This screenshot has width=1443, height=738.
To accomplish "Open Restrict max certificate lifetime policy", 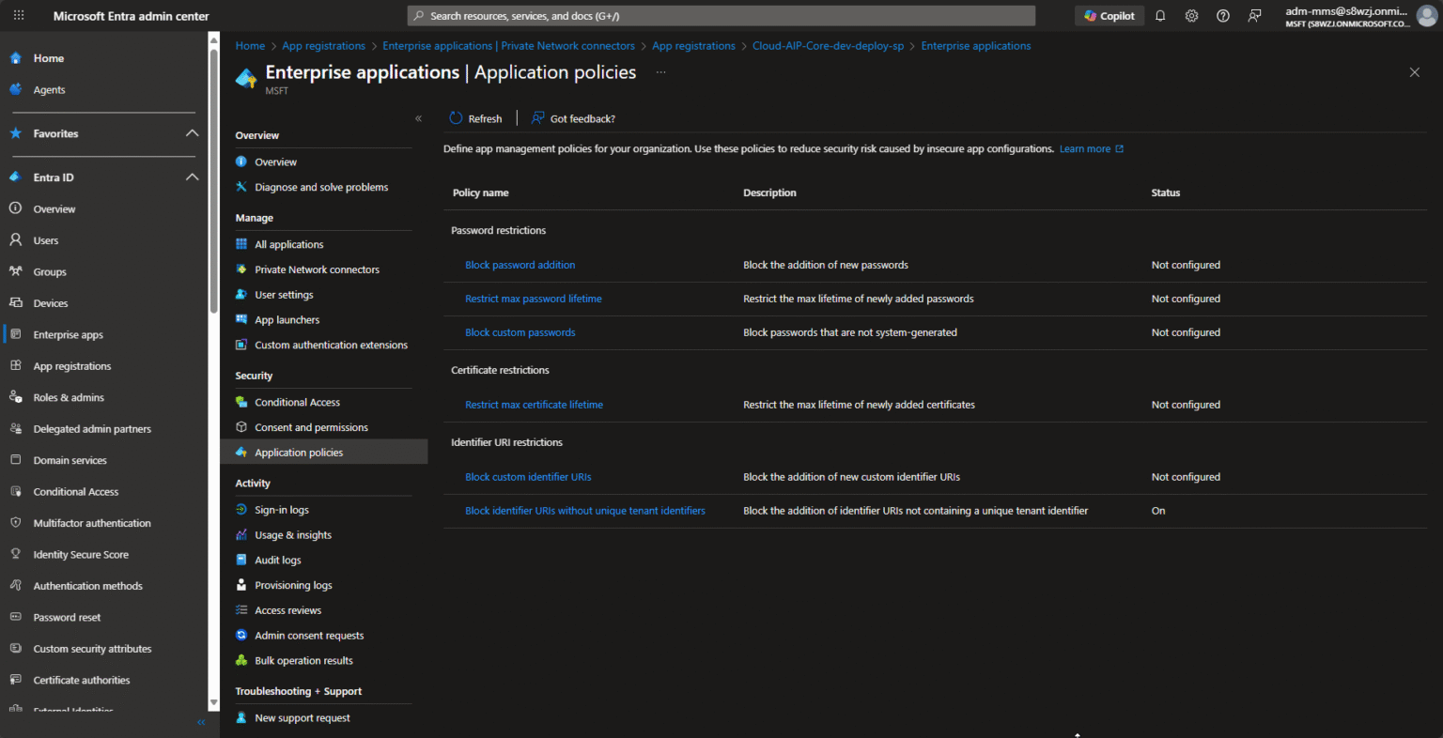I will tap(534, 405).
